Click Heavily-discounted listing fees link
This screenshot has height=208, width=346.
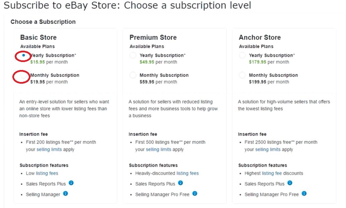click(188, 173)
